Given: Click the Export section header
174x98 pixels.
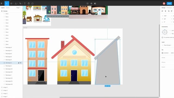Looking at the screenshot, I should (163, 67).
